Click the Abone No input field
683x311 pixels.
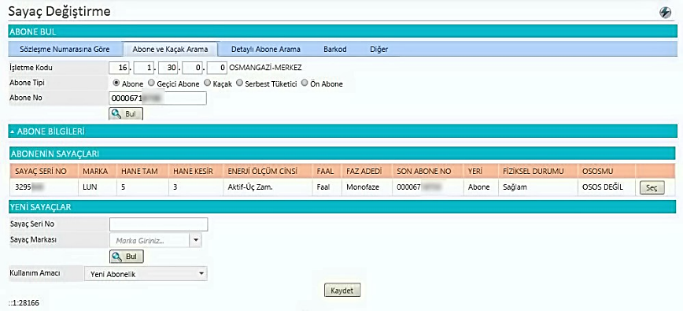click(157, 98)
